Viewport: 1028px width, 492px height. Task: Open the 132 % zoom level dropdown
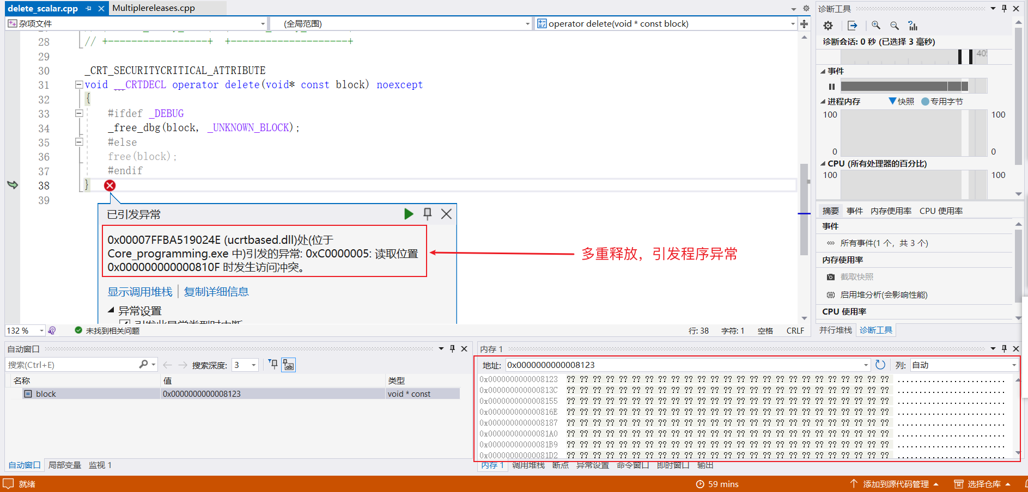point(41,330)
